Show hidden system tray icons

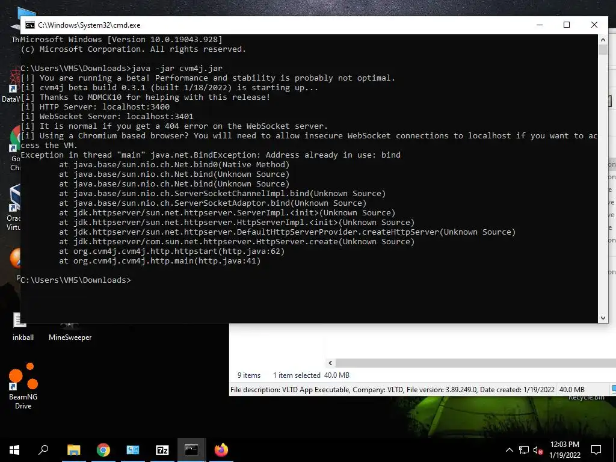(509, 450)
